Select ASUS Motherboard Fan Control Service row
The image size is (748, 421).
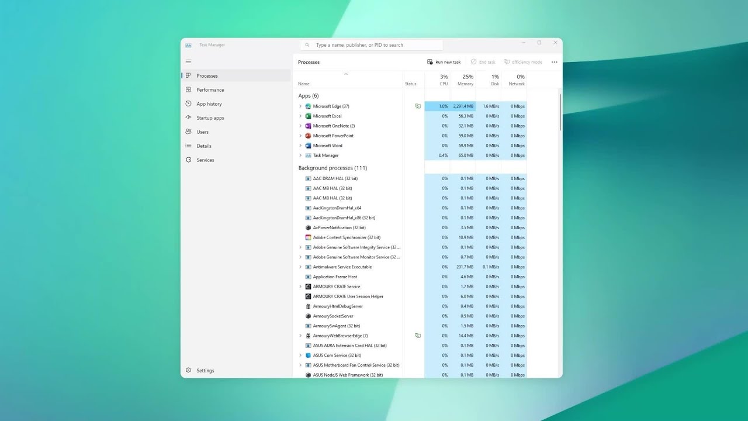tap(411, 365)
